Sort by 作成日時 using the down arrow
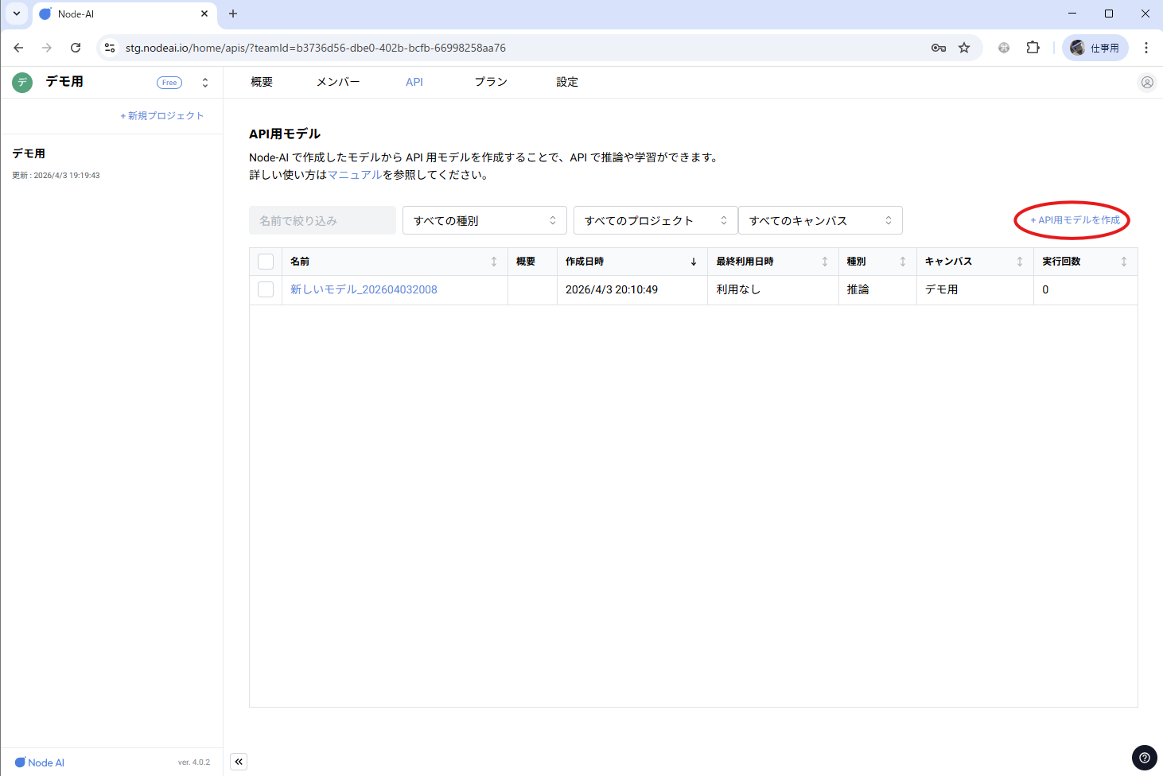This screenshot has width=1163, height=776. point(693,262)
